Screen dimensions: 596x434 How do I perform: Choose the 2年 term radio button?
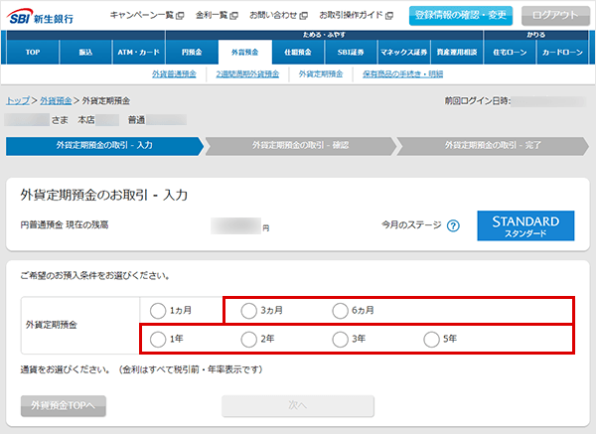click(248, 340)
